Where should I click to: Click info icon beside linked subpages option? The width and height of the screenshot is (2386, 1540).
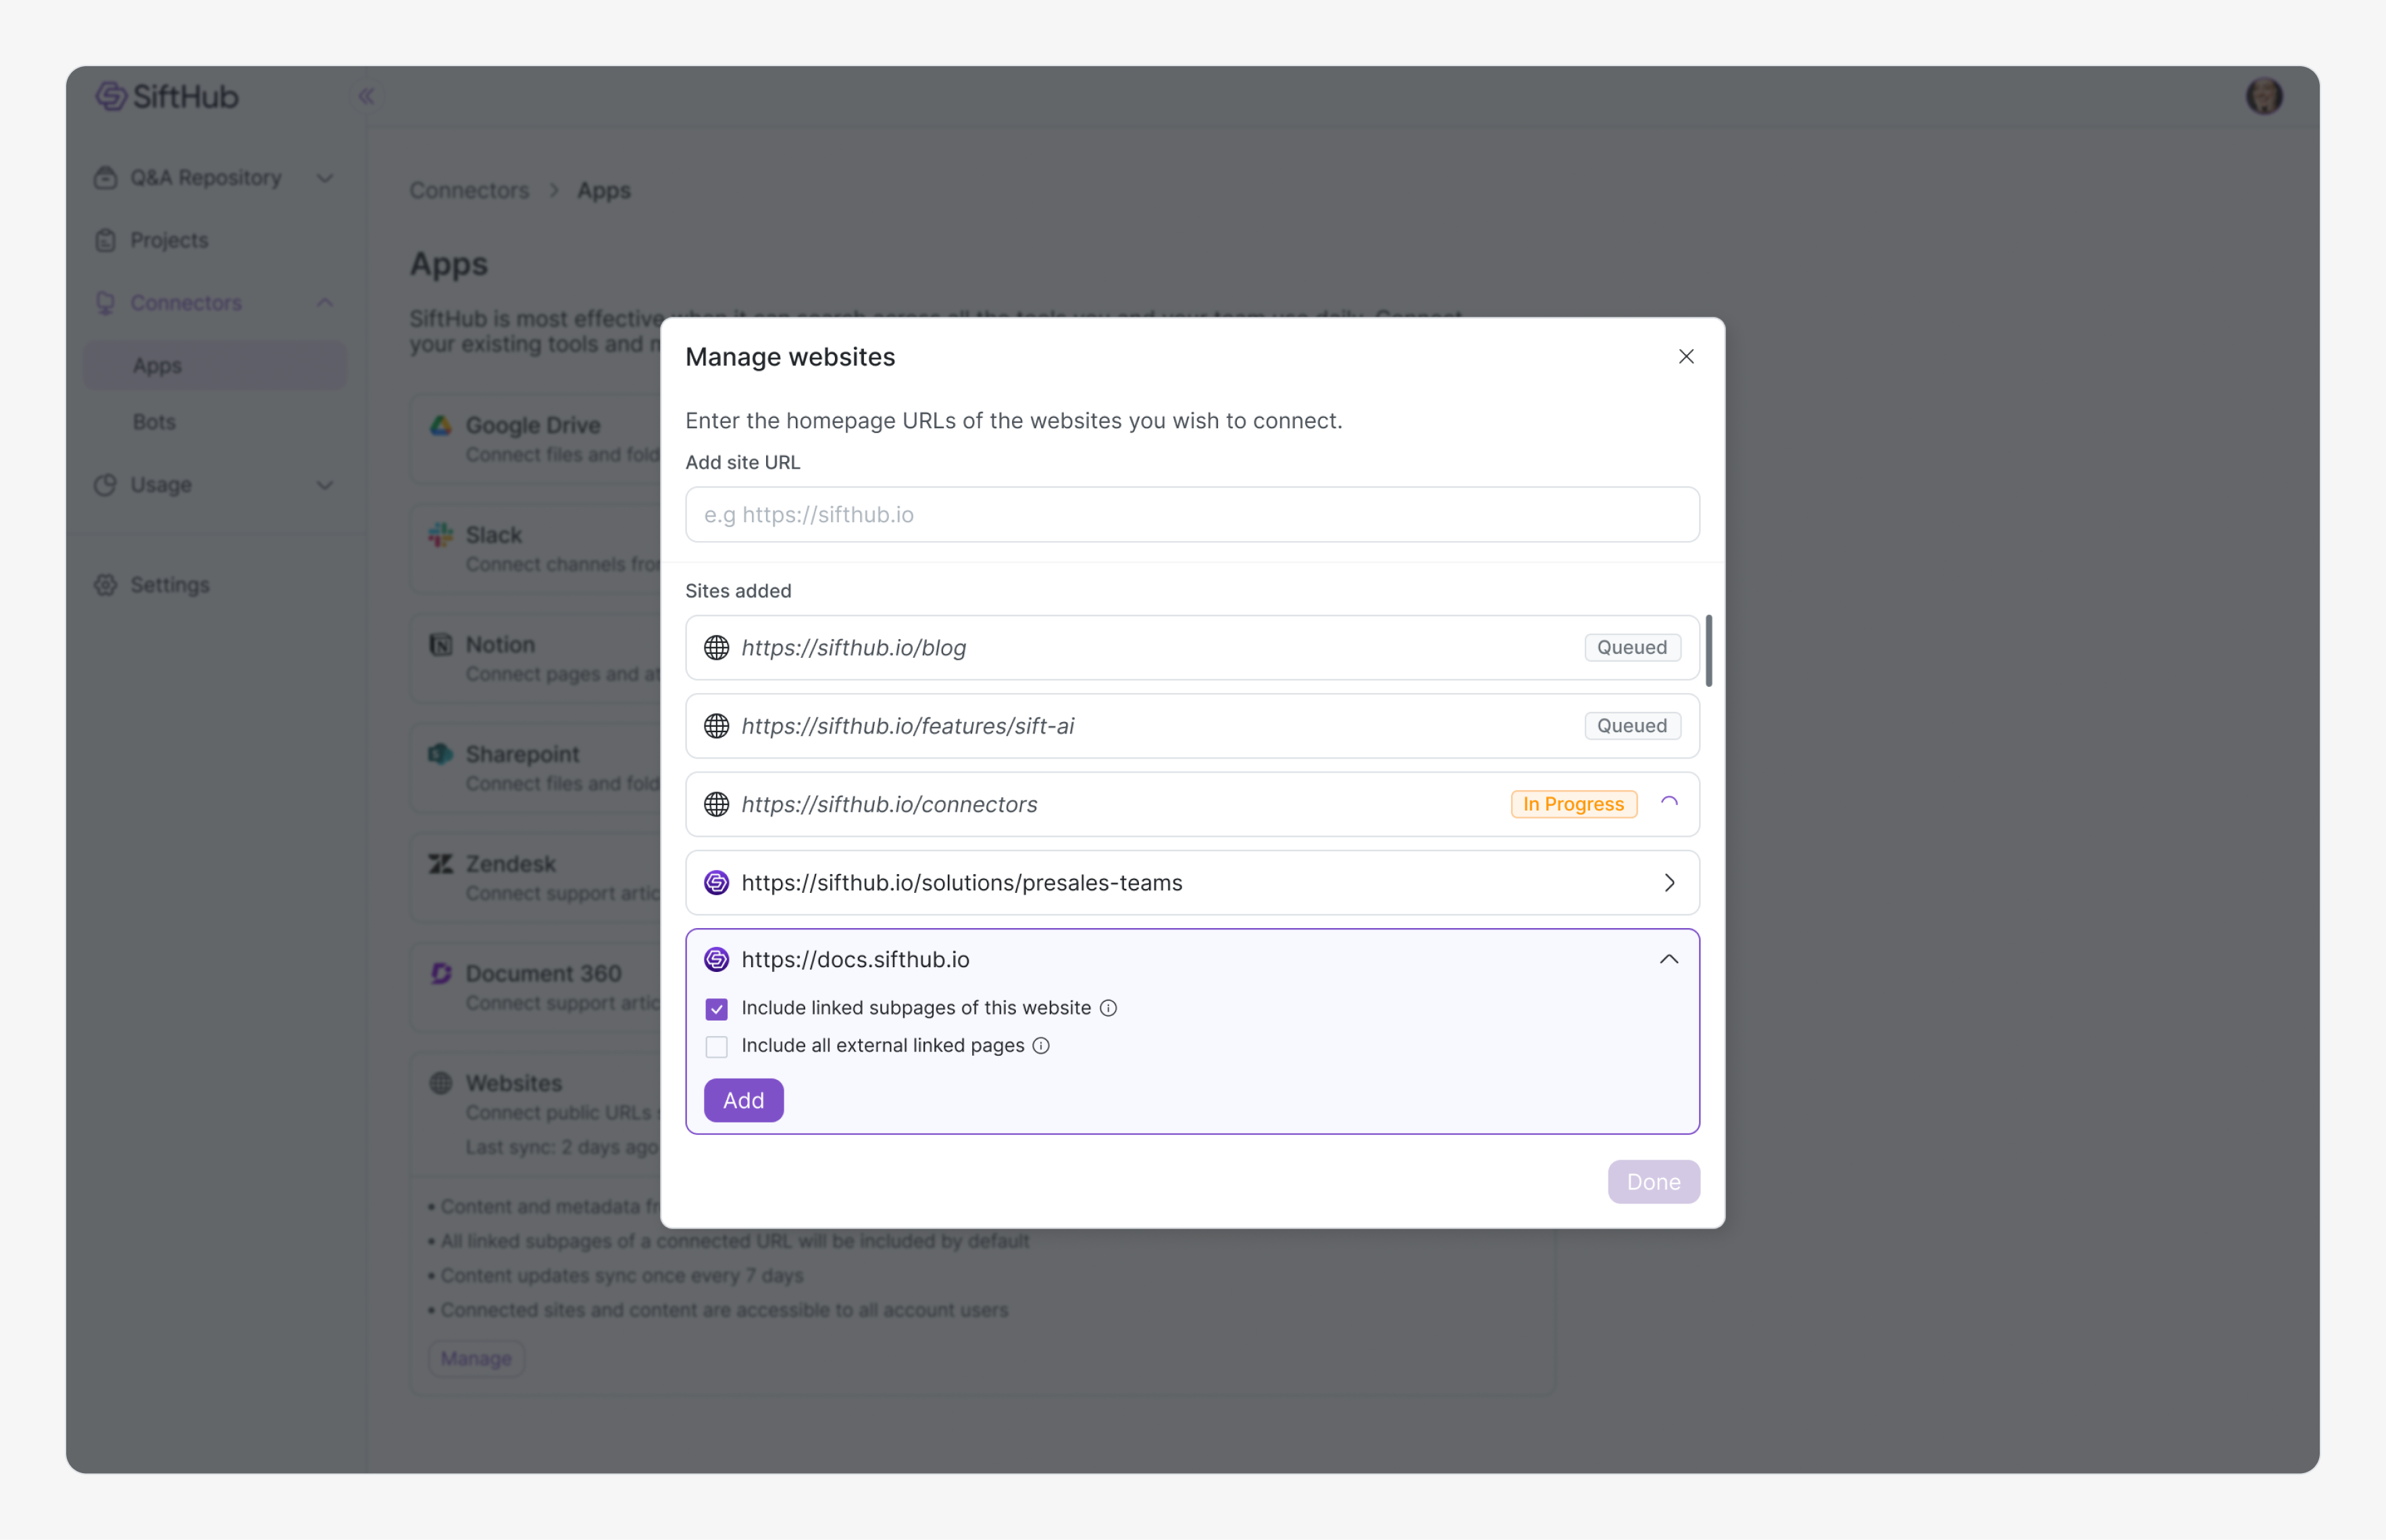[1108, 1008]
